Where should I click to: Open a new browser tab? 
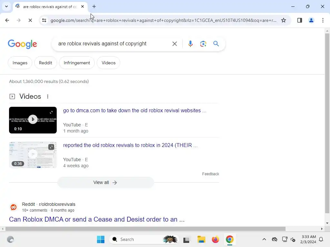(x=94, y=6)
